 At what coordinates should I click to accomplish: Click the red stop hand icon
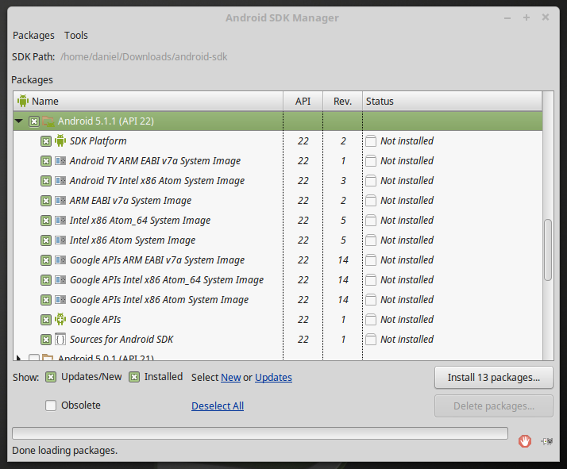(525, 441)
